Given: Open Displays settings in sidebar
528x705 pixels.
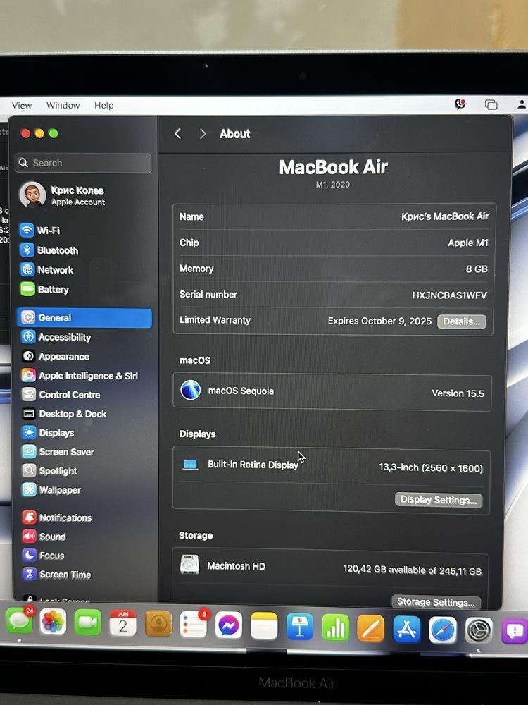Looking at the screenshot, I should click(x=84, y=433).
